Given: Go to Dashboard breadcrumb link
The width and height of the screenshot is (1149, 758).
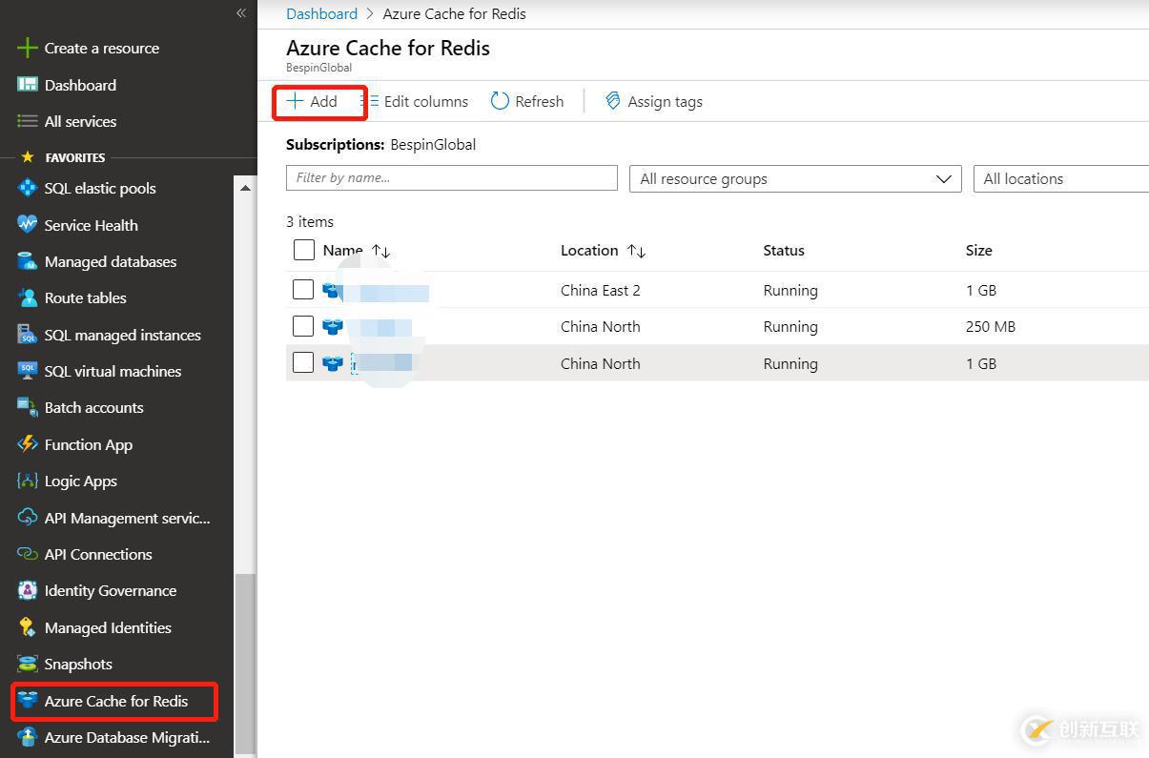Looking at the screenshot, I should (321, 13).
